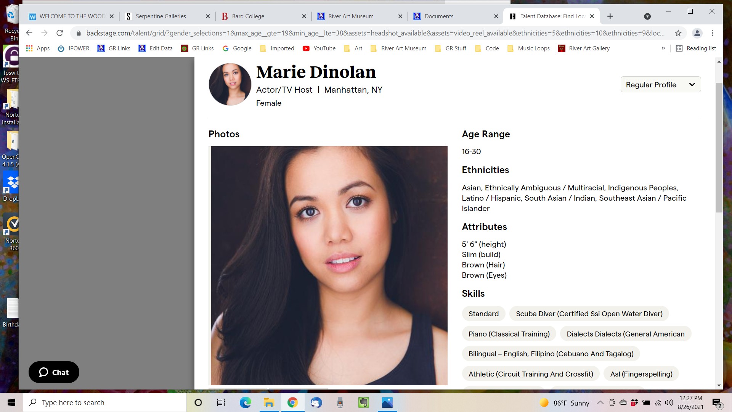This screenshot has height=412, width=732.
Task: Open the Edit Data bookmark
Action: [156, 48]
